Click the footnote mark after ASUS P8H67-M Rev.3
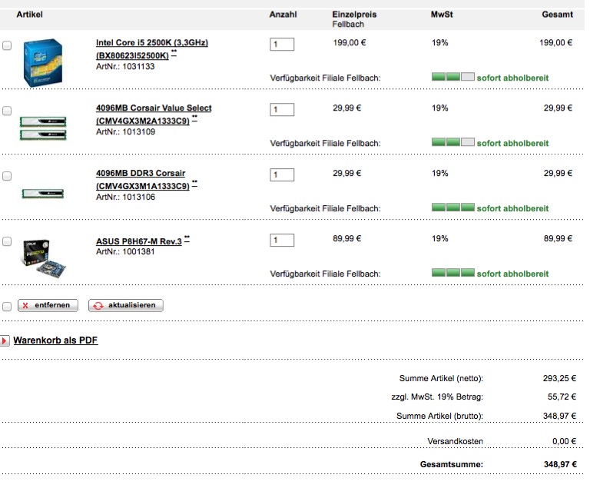 (x=187, y=239)
